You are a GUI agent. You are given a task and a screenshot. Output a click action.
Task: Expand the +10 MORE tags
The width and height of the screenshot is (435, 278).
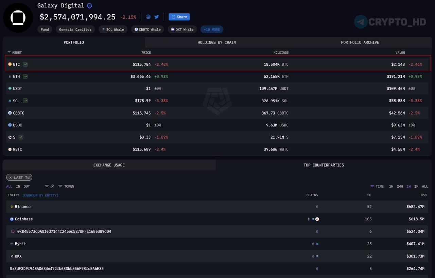click(x=212, y=30)
